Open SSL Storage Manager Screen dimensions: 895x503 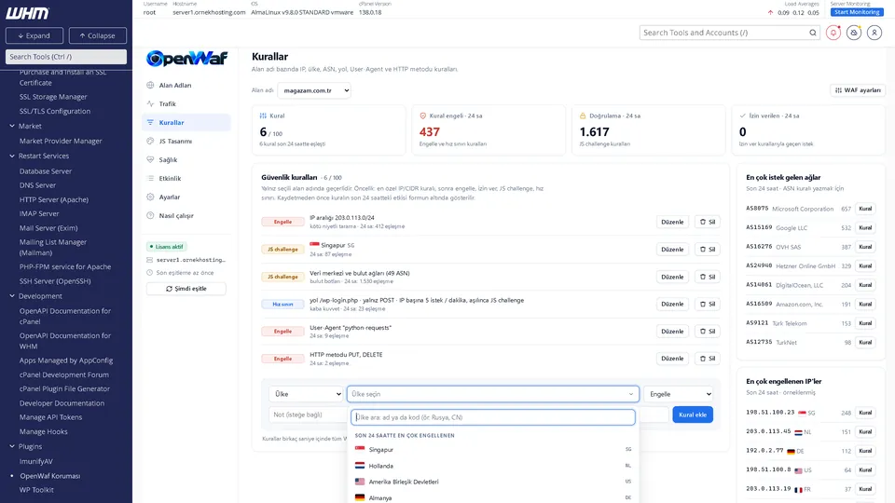tap(53, 97)
